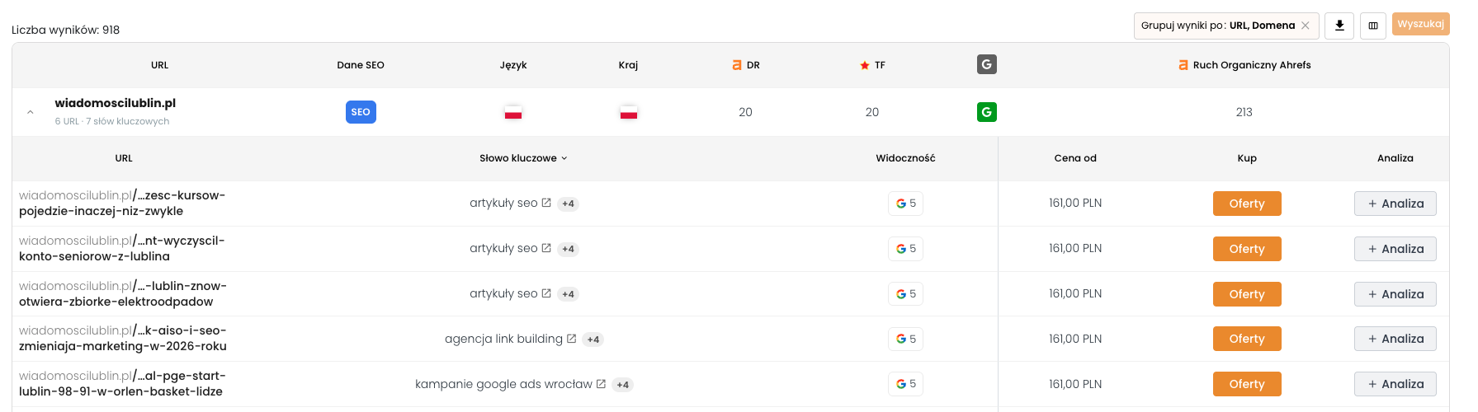
Task: Open the konto-seniorow-z-lublina URL link
Action: [121, 249]
